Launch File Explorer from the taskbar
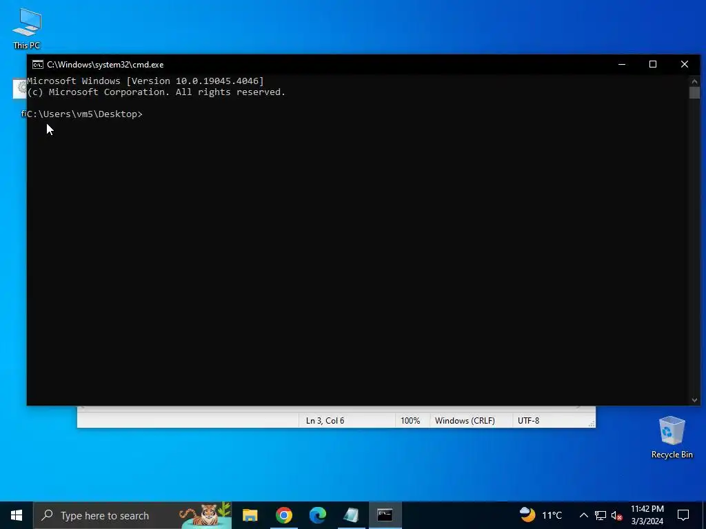The image size is (706, 529). [250, 515]
